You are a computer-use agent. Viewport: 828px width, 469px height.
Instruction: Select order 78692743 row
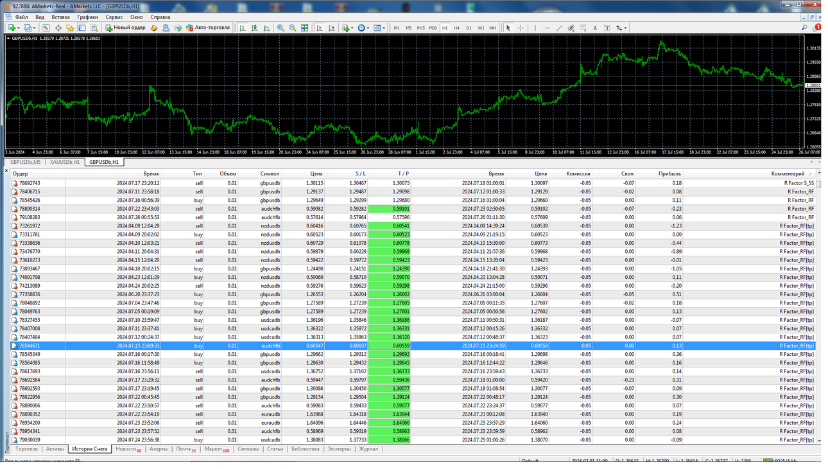(413, 183)
